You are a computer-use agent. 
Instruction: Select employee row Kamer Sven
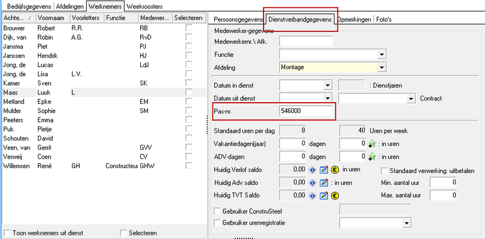click(x=103, y=83)
